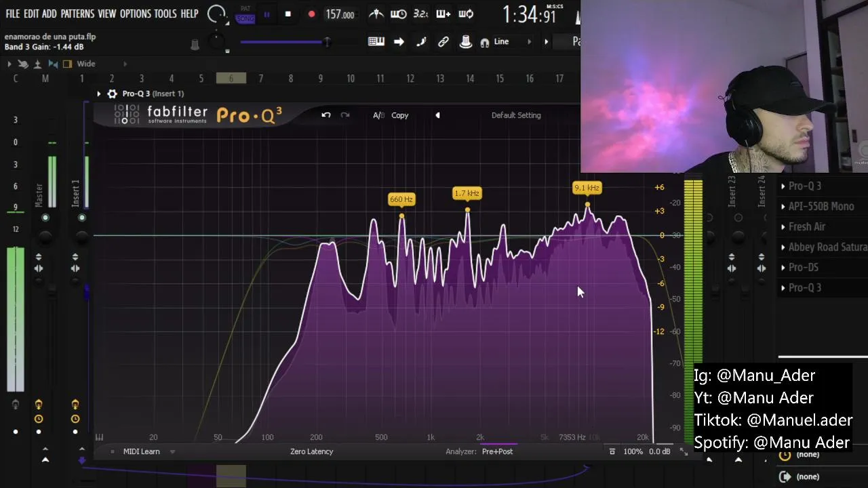Screen dimensions: 868x488
Task: Select the Pro-Q 3 first effect slot
Action: (822, 186)
